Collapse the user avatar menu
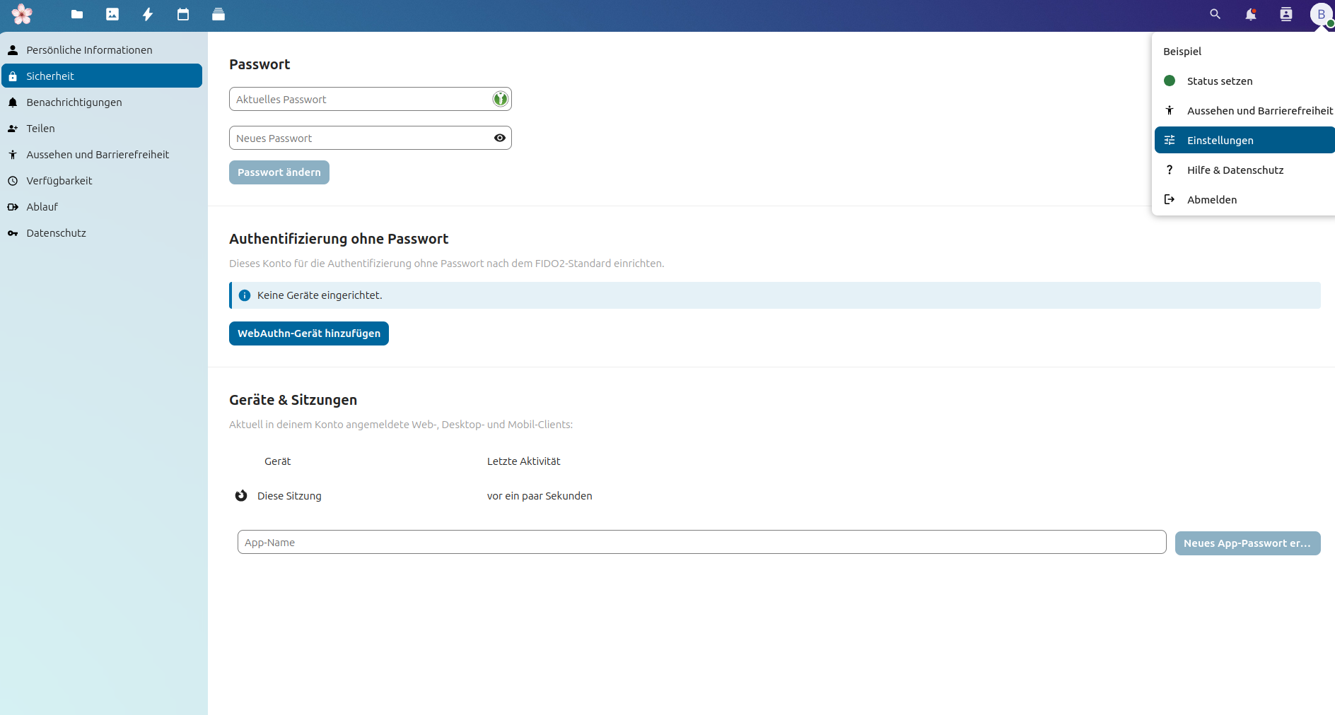Image resolution: width=1335 pixels, height=715 pixels. pos(1320,14)
